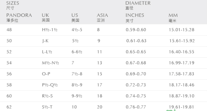Select the 0.74-0.75 inches cell
Screen dimensions: 207x111
[x=136, y=96]
